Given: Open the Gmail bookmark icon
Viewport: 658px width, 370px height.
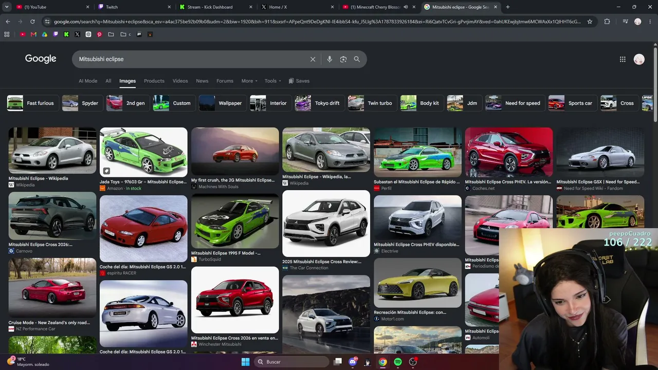Looking at the screenshot, I should pyautogui.click(x=33, y=34).
